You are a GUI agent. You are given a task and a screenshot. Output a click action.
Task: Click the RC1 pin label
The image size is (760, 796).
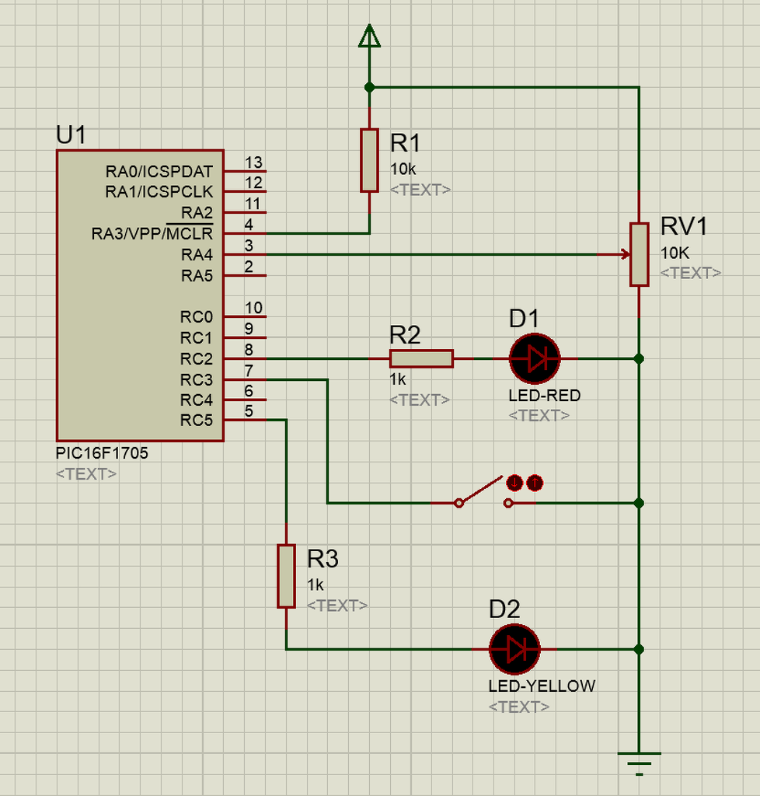(x=197, y=337)
